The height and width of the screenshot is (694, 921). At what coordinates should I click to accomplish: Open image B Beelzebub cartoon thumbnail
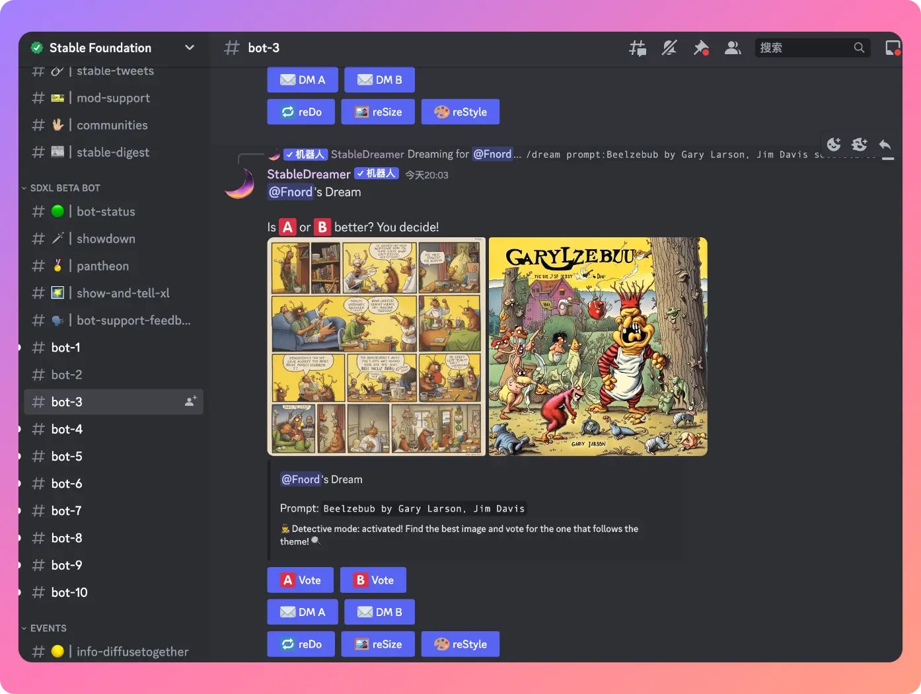tap(597, 346)
